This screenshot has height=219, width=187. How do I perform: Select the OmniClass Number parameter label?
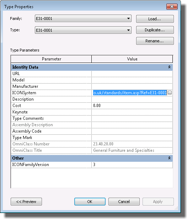tap(31, 144)
